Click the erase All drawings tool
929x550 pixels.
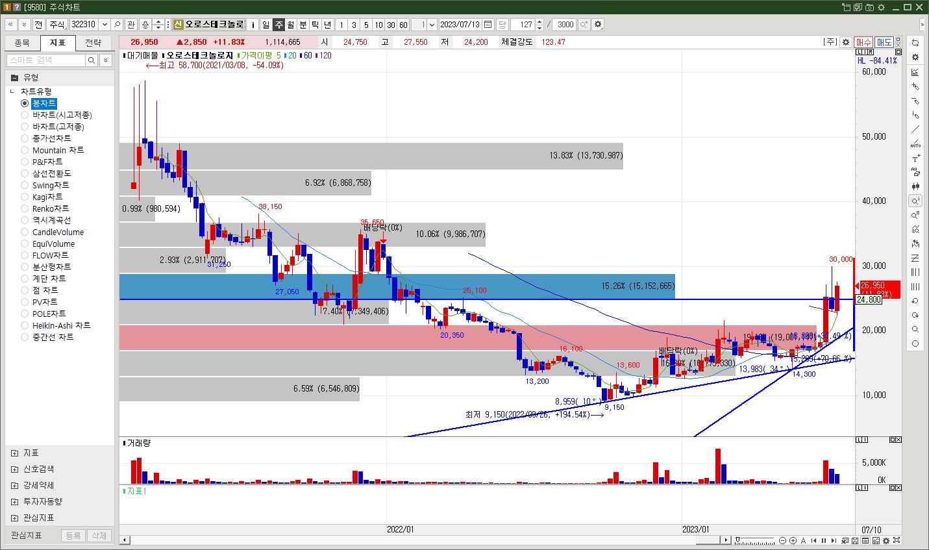point(915,172)
